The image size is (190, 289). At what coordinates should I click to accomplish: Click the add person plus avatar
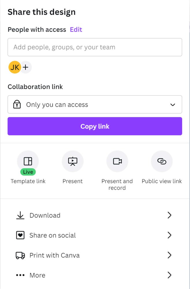pyautogui.click(x=25, y=67)
